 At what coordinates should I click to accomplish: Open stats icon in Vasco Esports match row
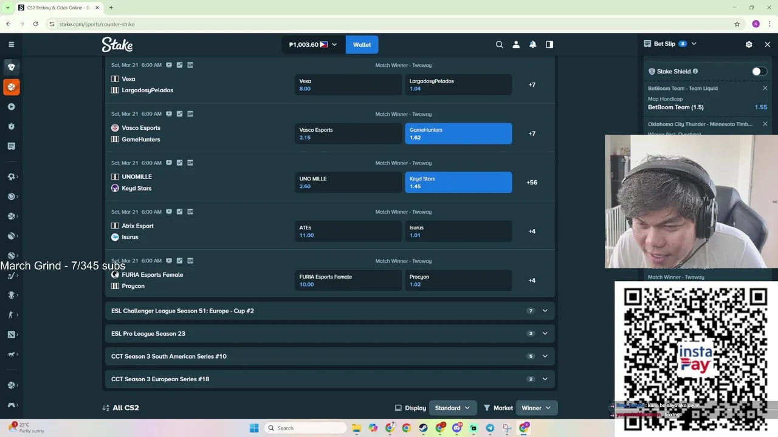point(179,113)
